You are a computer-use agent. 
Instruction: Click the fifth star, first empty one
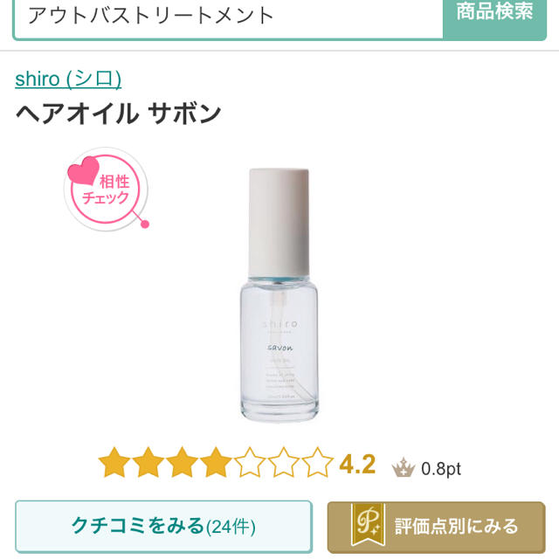(x=250, y=463)
